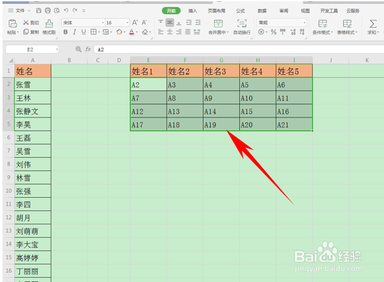Select cell containing 张静文
This screenshot has width=384, height=282.
pos(33,111)
